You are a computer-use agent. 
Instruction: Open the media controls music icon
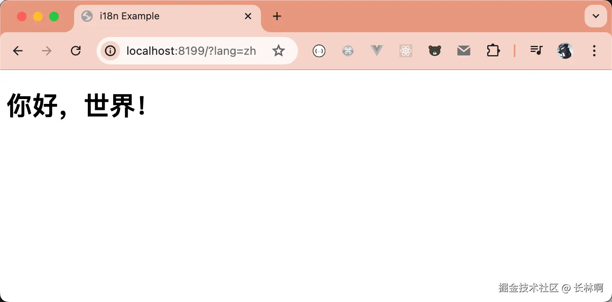536,51
